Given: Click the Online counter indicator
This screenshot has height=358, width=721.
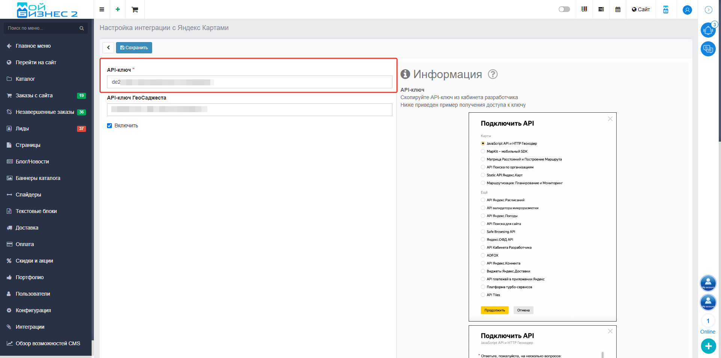Looking at the screenshot, I should click(708, 325).
